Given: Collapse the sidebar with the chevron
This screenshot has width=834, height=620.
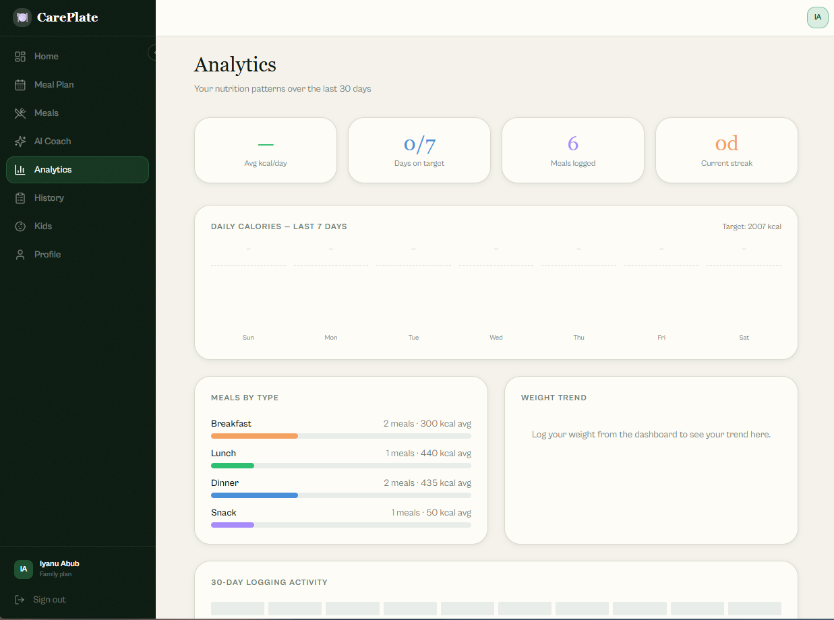Looking at the screenshot, I should point(154,52).
